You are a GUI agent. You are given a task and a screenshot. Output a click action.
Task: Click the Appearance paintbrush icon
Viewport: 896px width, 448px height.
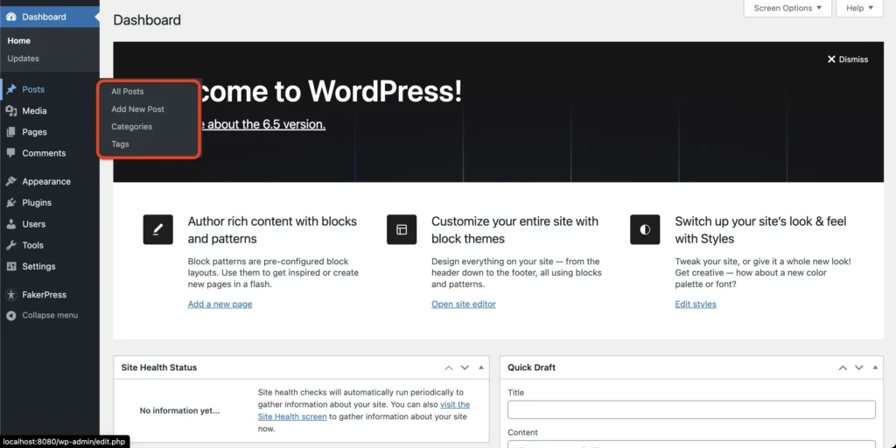tap(11, 182)
